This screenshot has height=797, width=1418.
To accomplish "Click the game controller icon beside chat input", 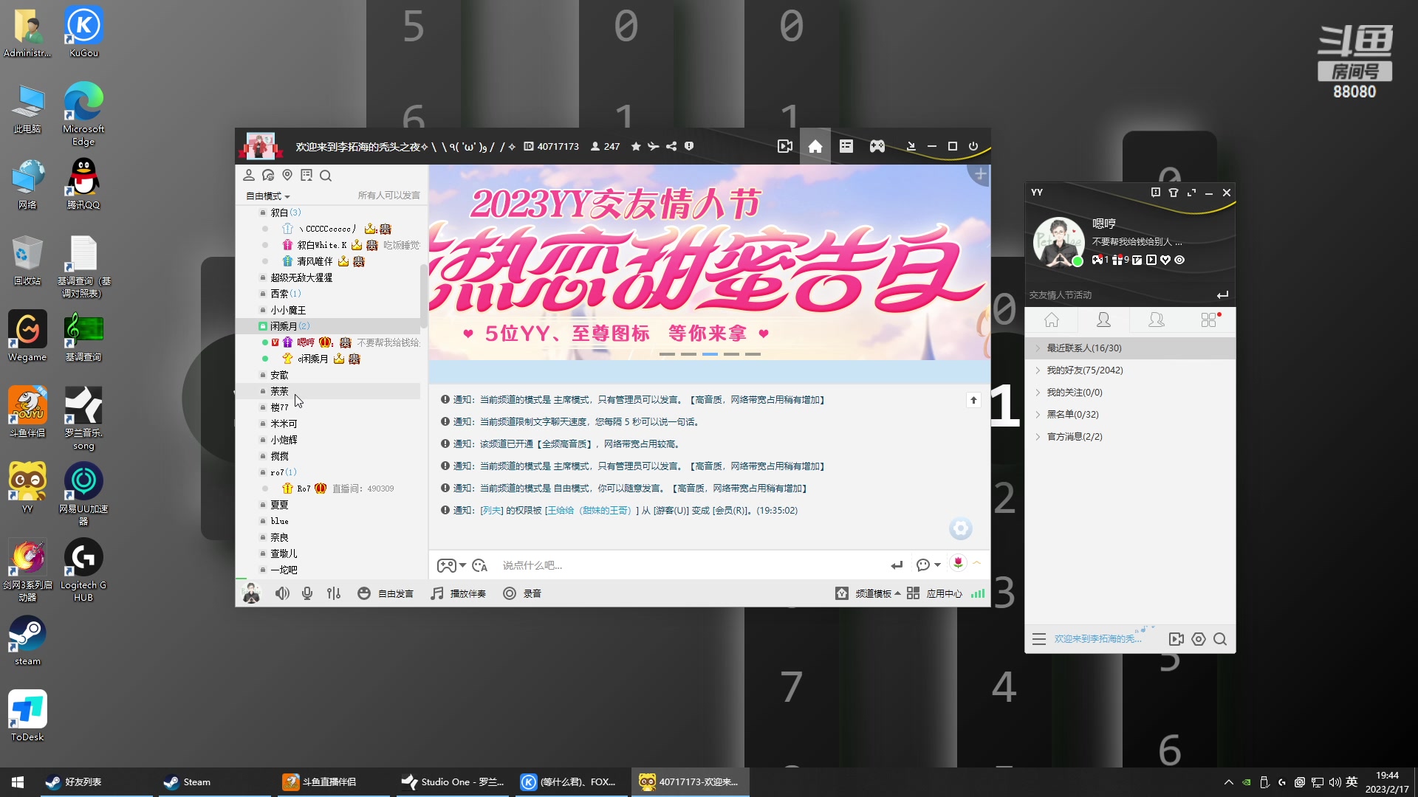I will coord(448,565).
